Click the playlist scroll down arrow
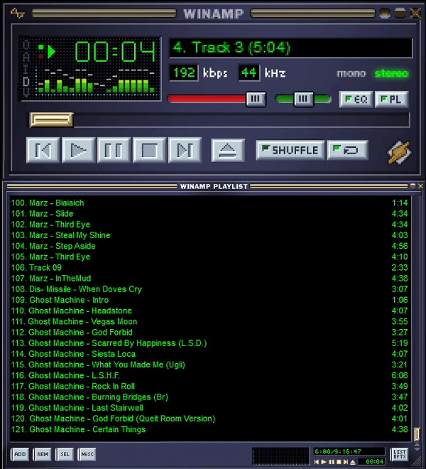The height and width of the screenshot is (469, 426). click(x=417, y=450)
